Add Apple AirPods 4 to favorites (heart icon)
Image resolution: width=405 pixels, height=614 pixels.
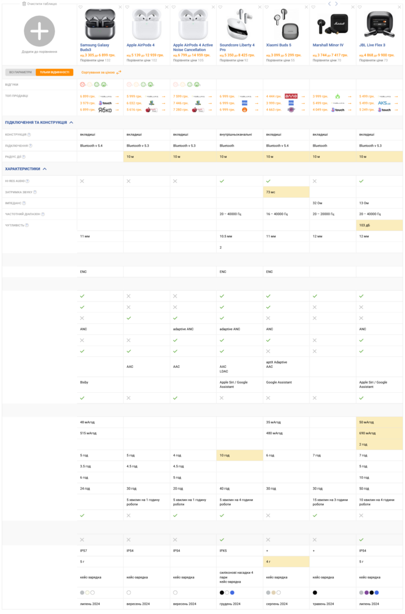pyautogui.click(x=128, y=7)
